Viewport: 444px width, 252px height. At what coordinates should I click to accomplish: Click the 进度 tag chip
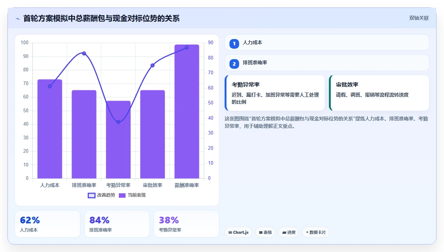point(289,232)
